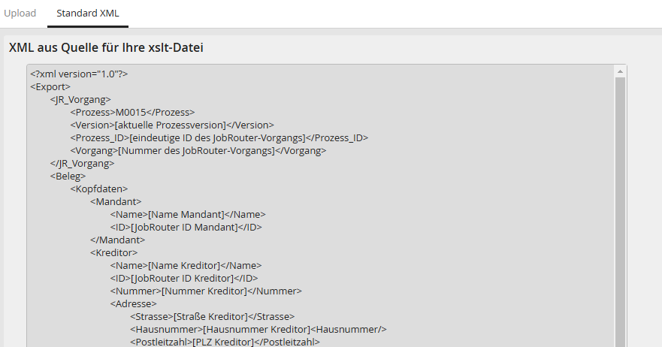
Task: Place cursor in the xml version declaration line
Action: click(x=79, y=74)
